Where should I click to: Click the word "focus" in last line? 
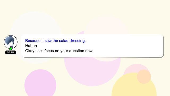point(49,51)
